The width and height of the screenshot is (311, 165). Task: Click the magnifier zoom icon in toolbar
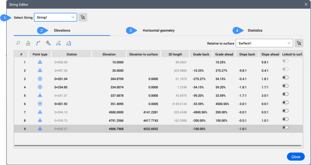[18, 43]
